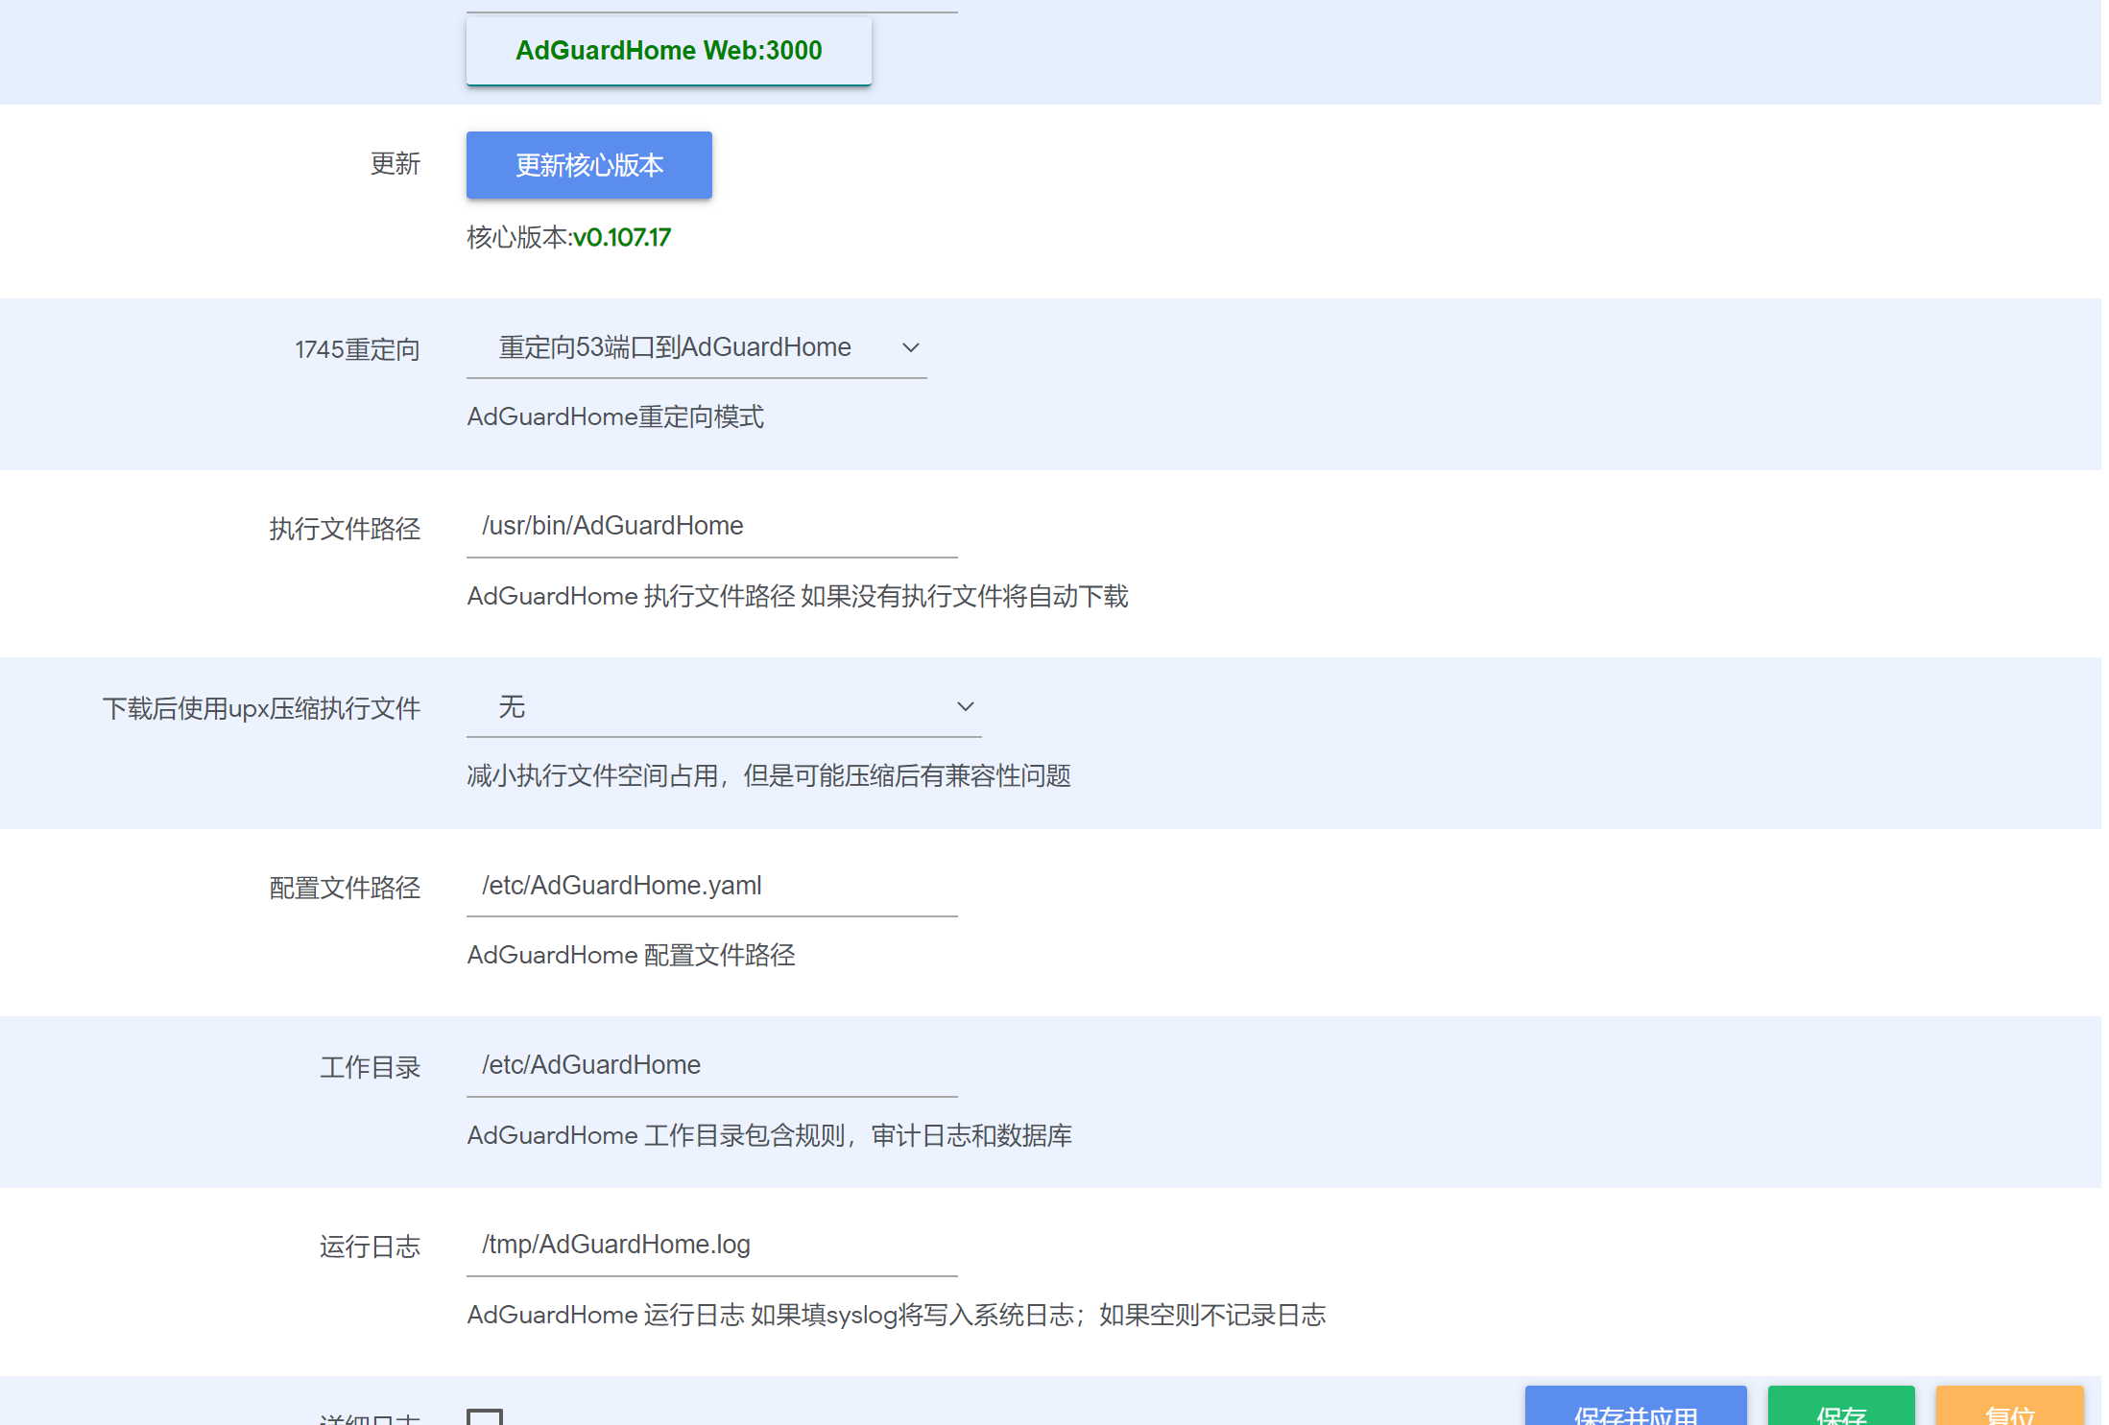Click the 更新 row label
Image resolution: width=2109 pixels, height=1425 pixels.
[x=395, y=163]
